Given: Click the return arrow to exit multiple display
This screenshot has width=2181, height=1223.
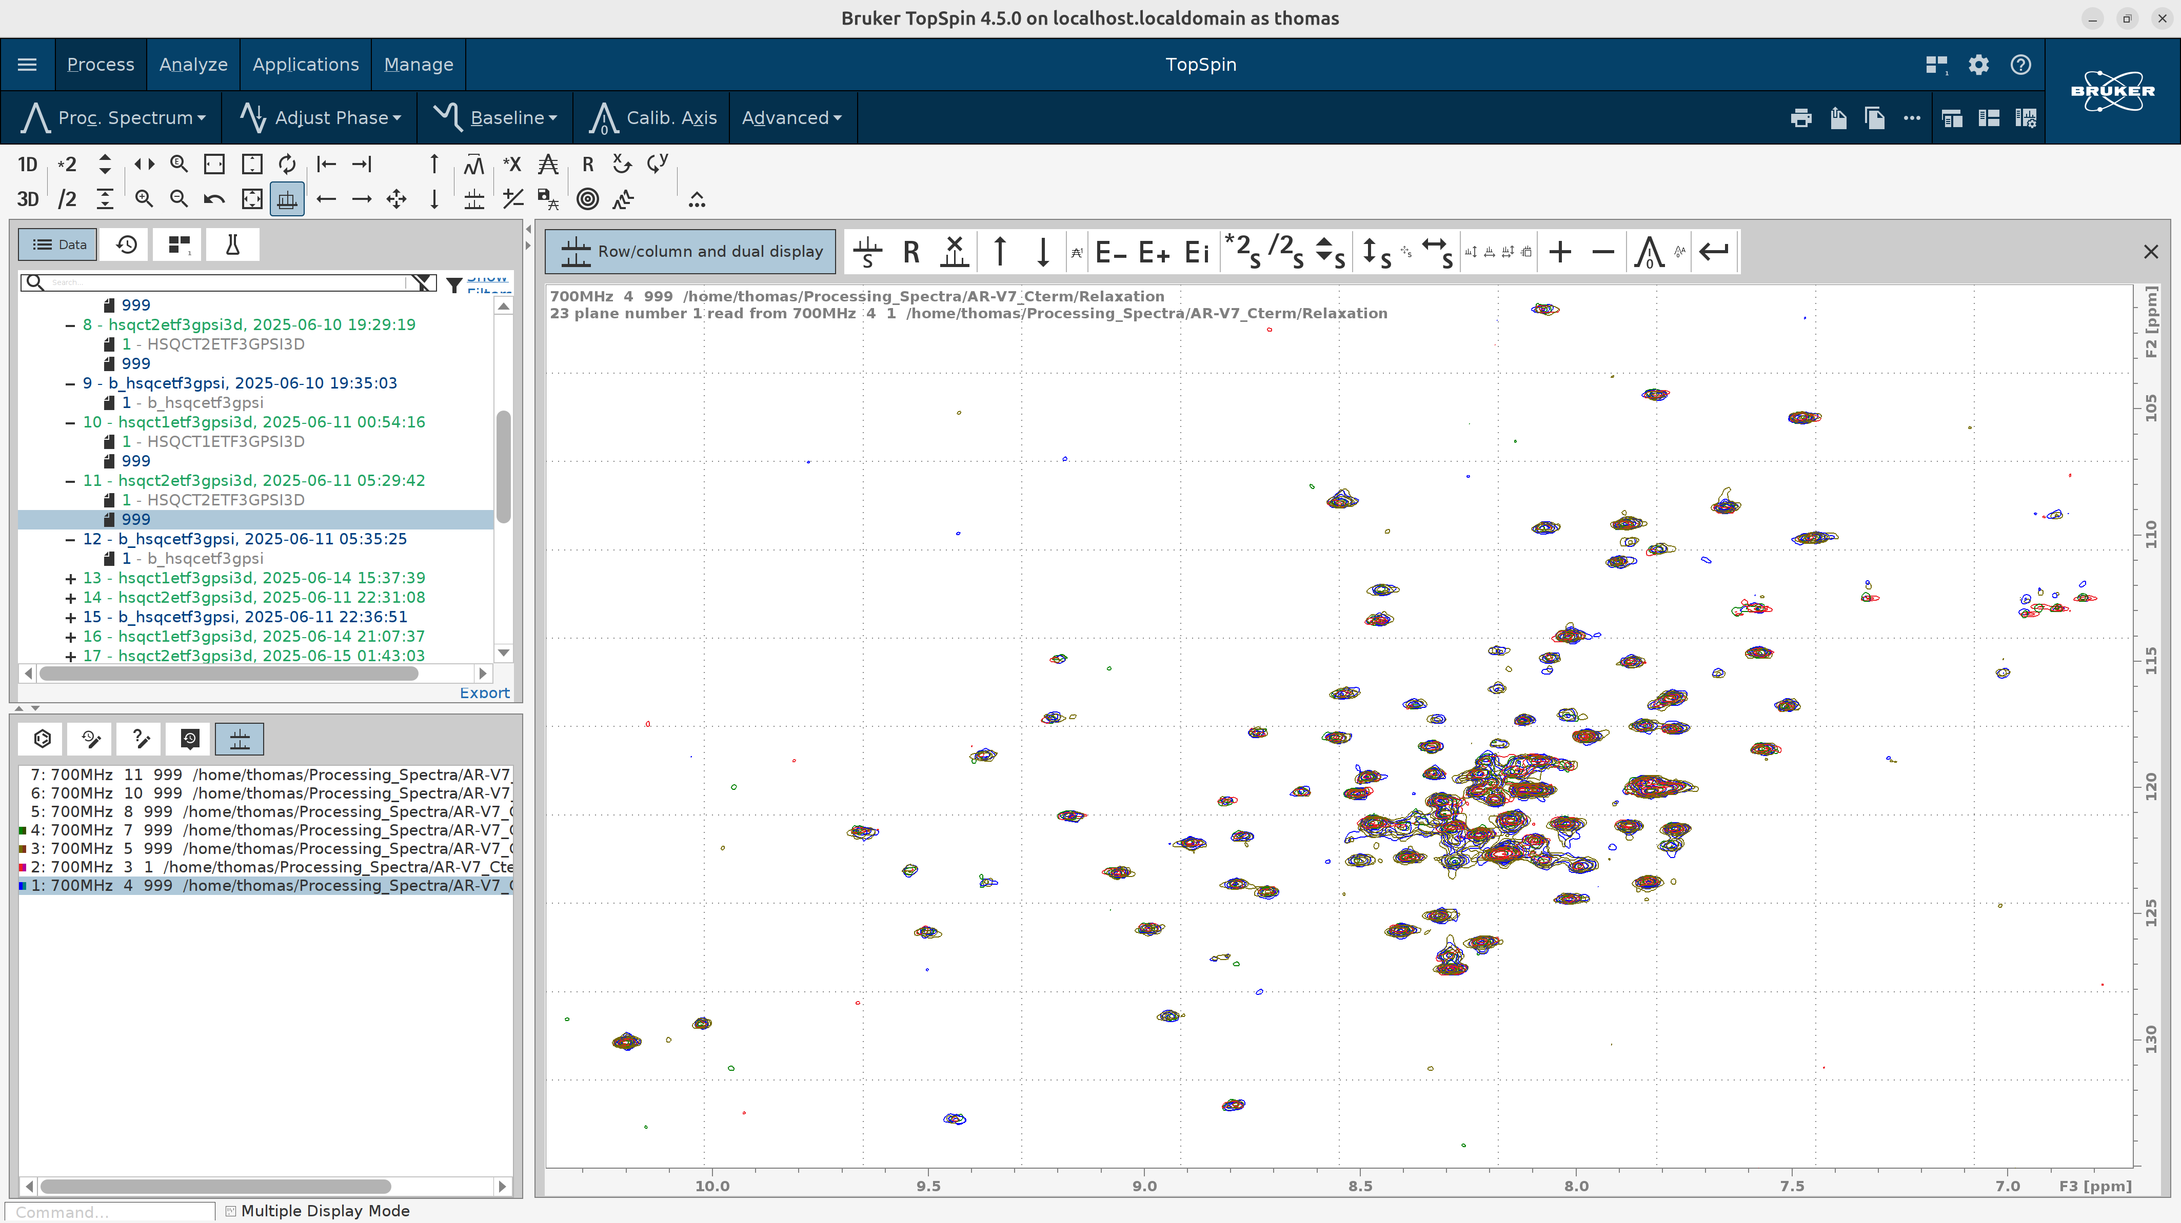Looking at the screenshot, I should (x=1714, y=252).
